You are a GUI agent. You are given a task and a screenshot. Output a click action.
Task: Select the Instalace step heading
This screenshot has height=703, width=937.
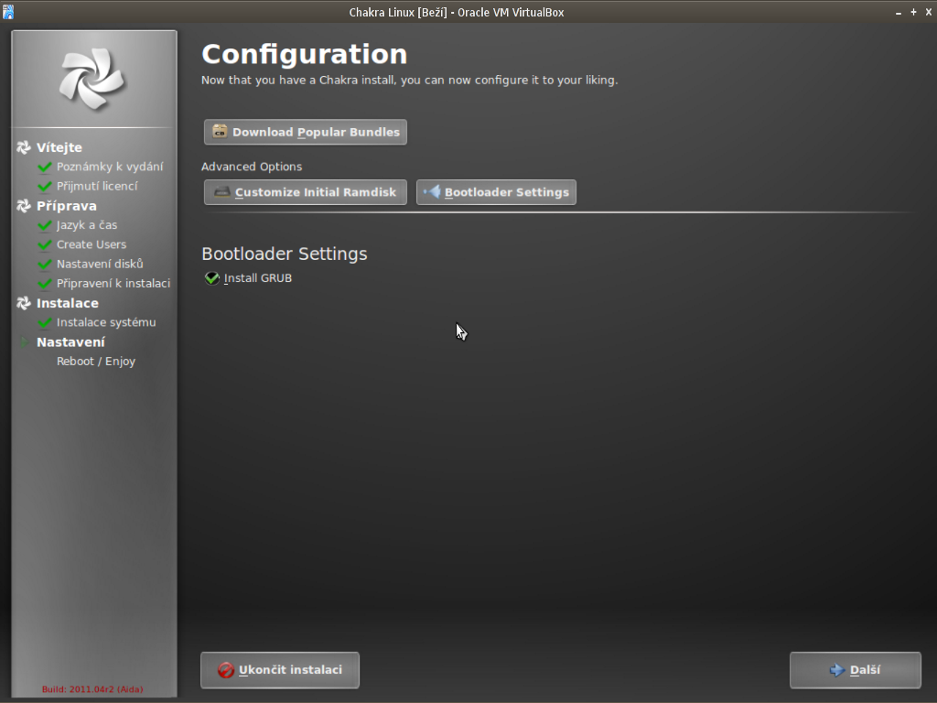68,303
